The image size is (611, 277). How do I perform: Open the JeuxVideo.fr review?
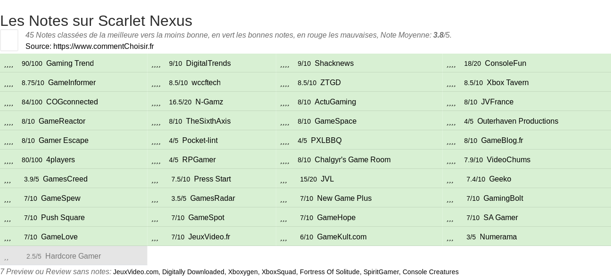(x=209, y=237)
